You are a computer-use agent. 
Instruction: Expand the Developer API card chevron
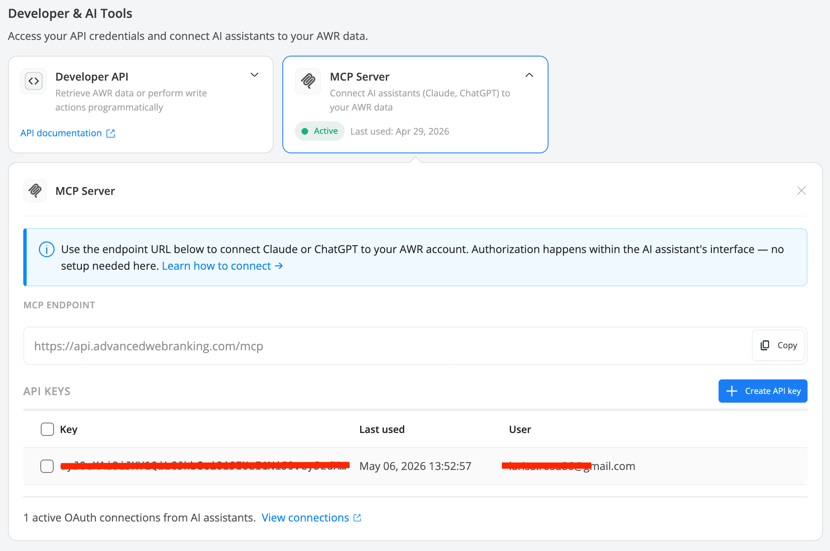click(x=254, y=75)
